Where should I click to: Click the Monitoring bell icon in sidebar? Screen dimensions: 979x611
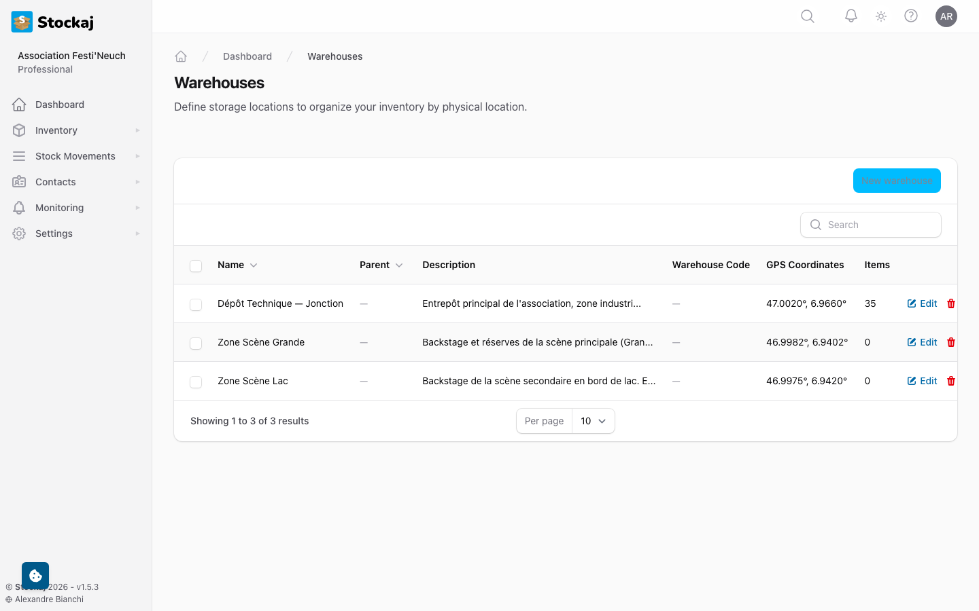tap(19, 208)
